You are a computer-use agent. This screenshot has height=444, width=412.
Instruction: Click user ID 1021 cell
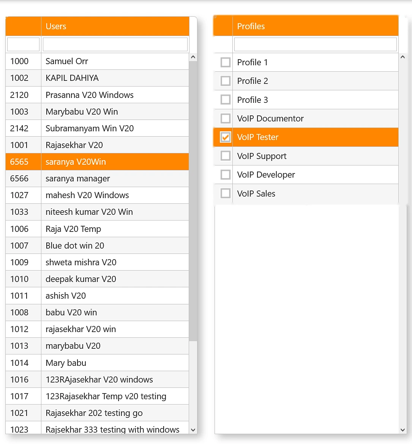pos(23,413)
